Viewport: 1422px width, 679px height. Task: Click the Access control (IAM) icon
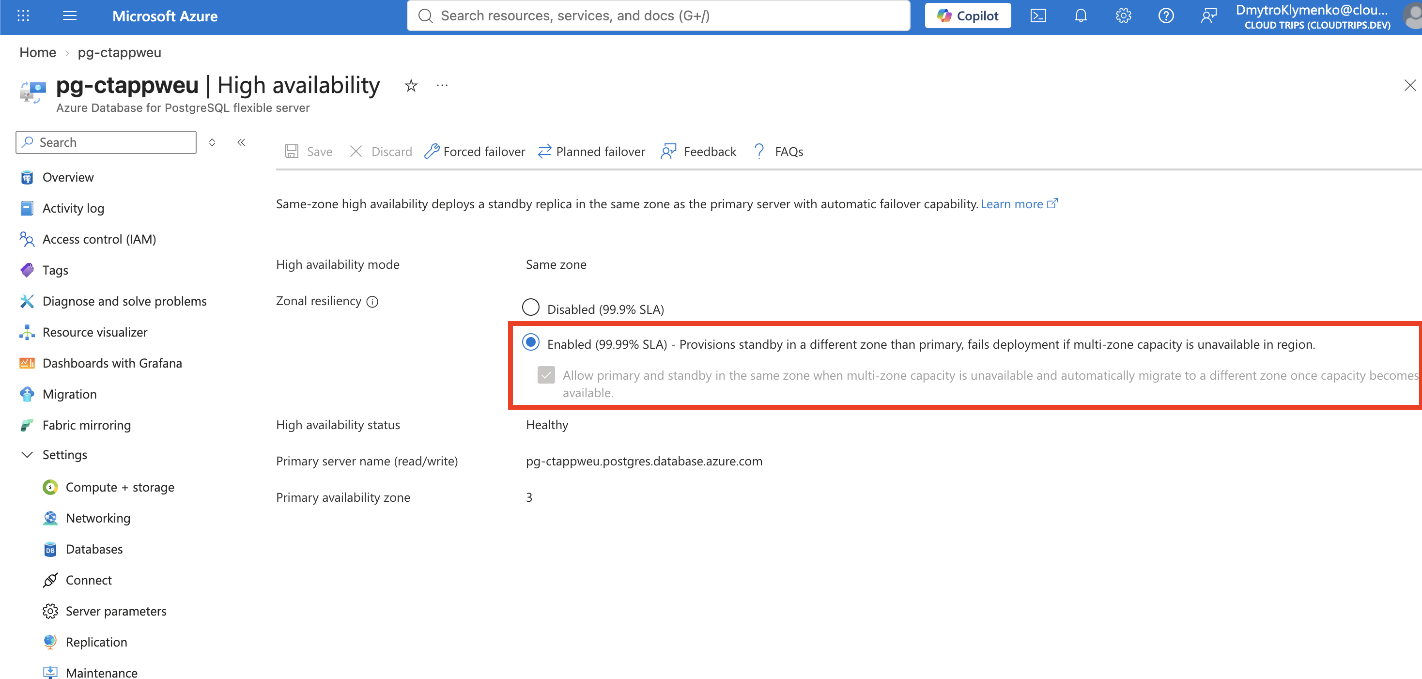pyautogui.click(x=27, y=239)
